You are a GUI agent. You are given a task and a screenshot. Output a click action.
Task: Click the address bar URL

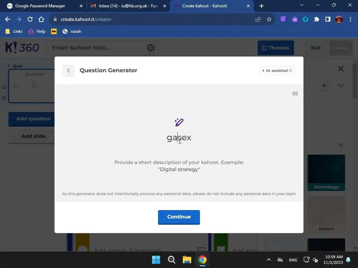point(86,20)
